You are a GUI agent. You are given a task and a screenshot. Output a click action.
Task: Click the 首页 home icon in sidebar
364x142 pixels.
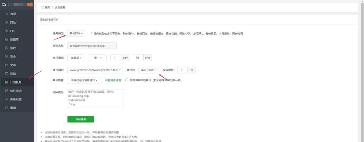(x=6, y=14)
